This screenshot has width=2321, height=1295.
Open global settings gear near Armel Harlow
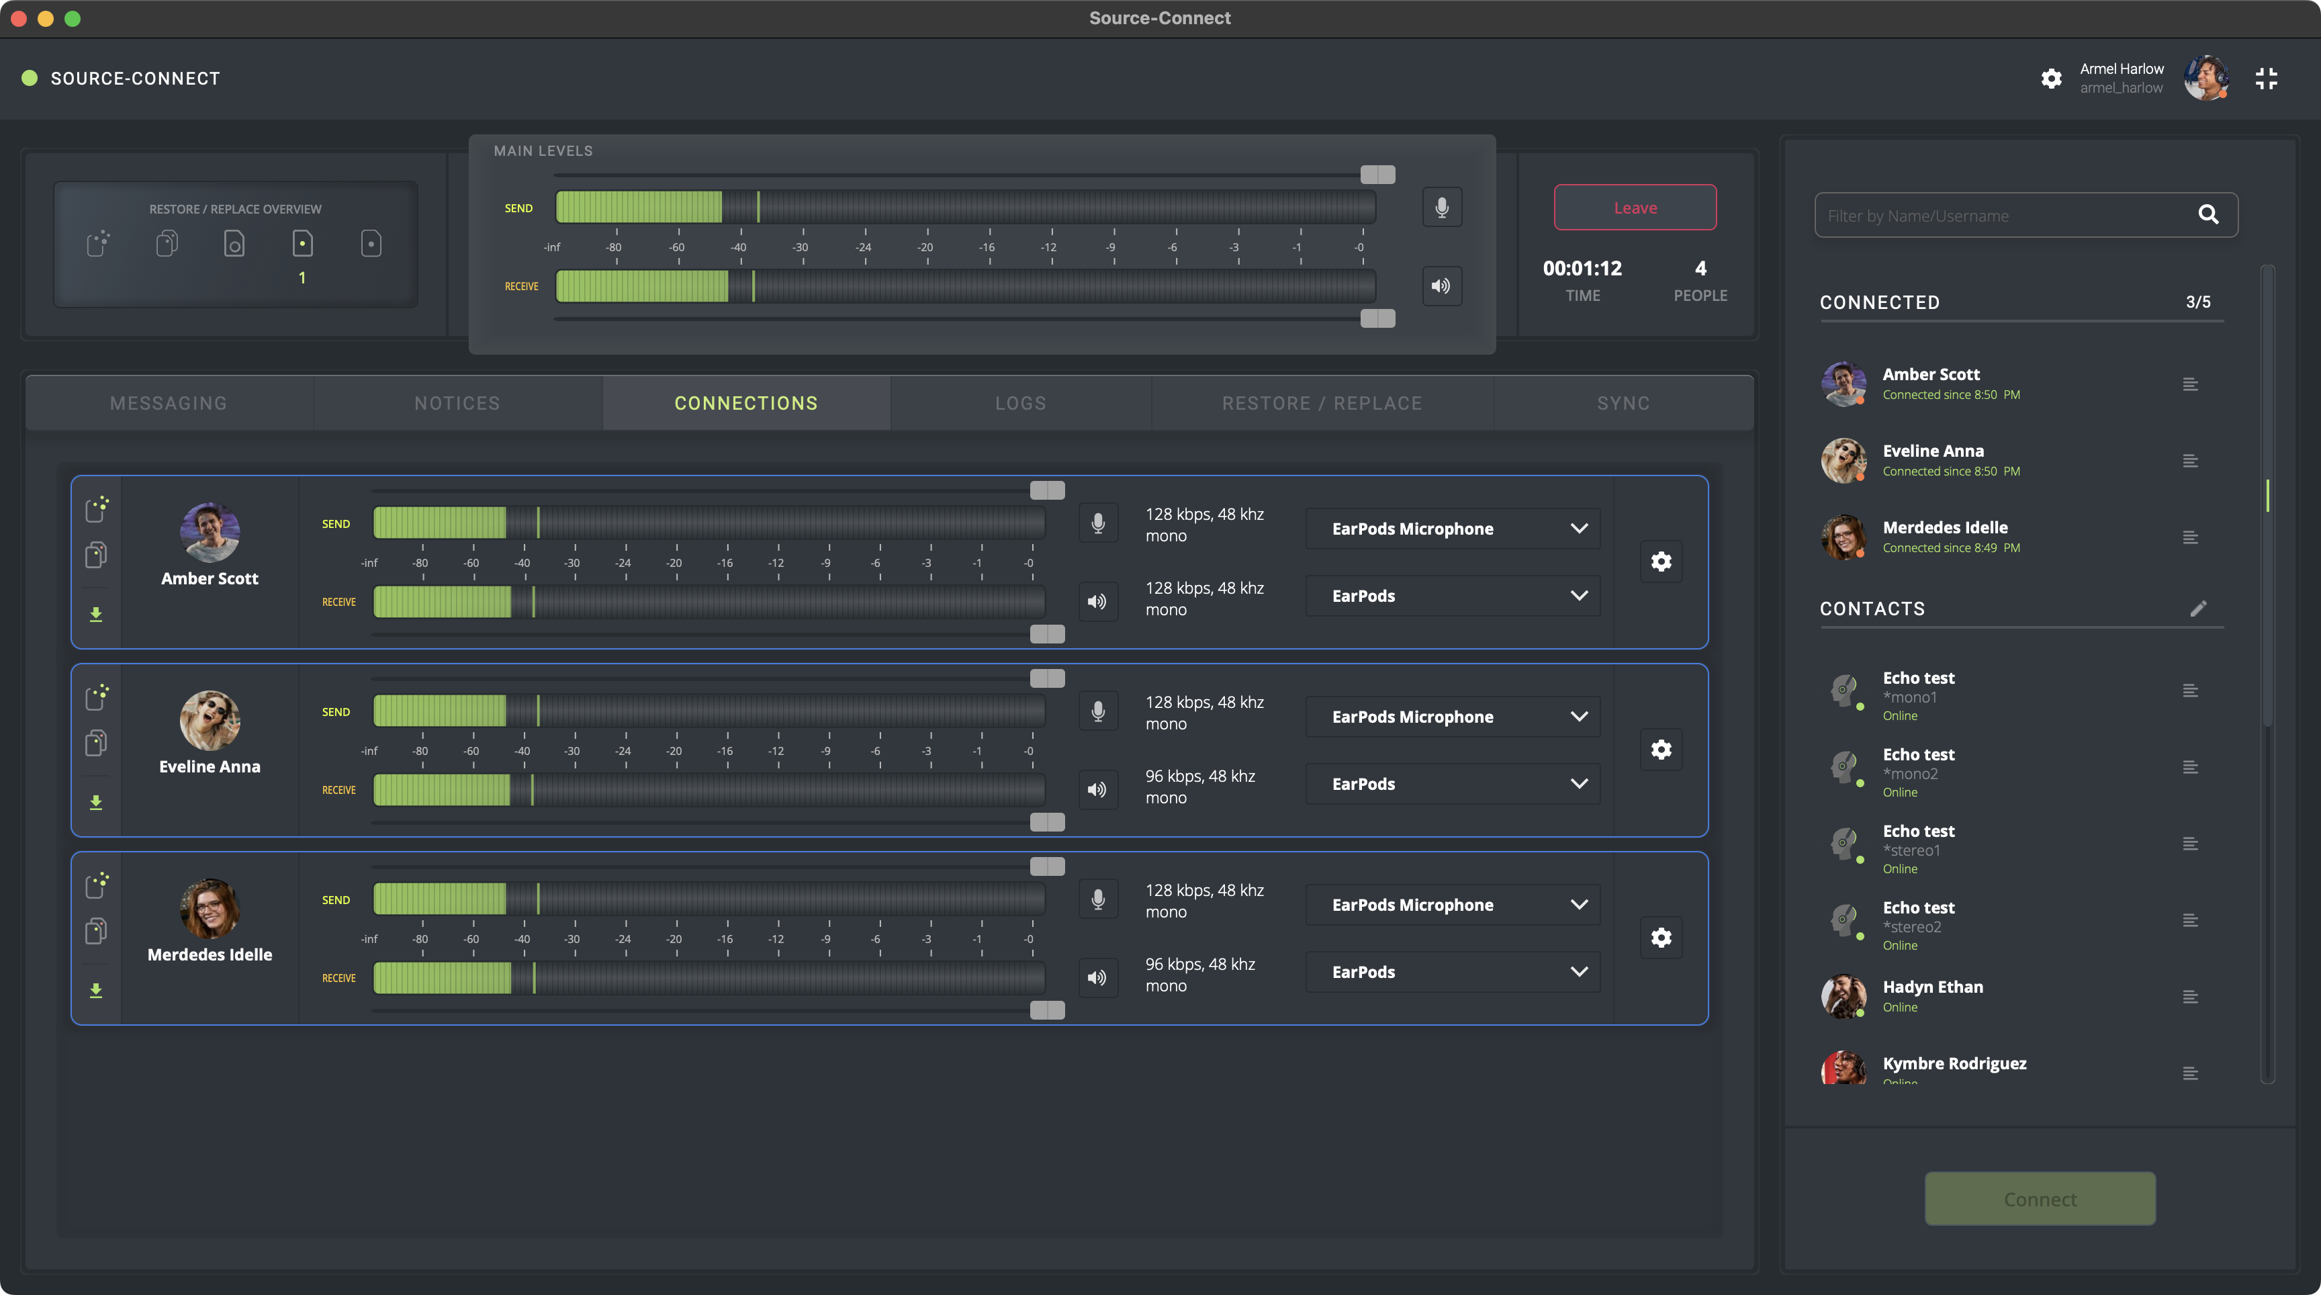(x=2051, y=79)
